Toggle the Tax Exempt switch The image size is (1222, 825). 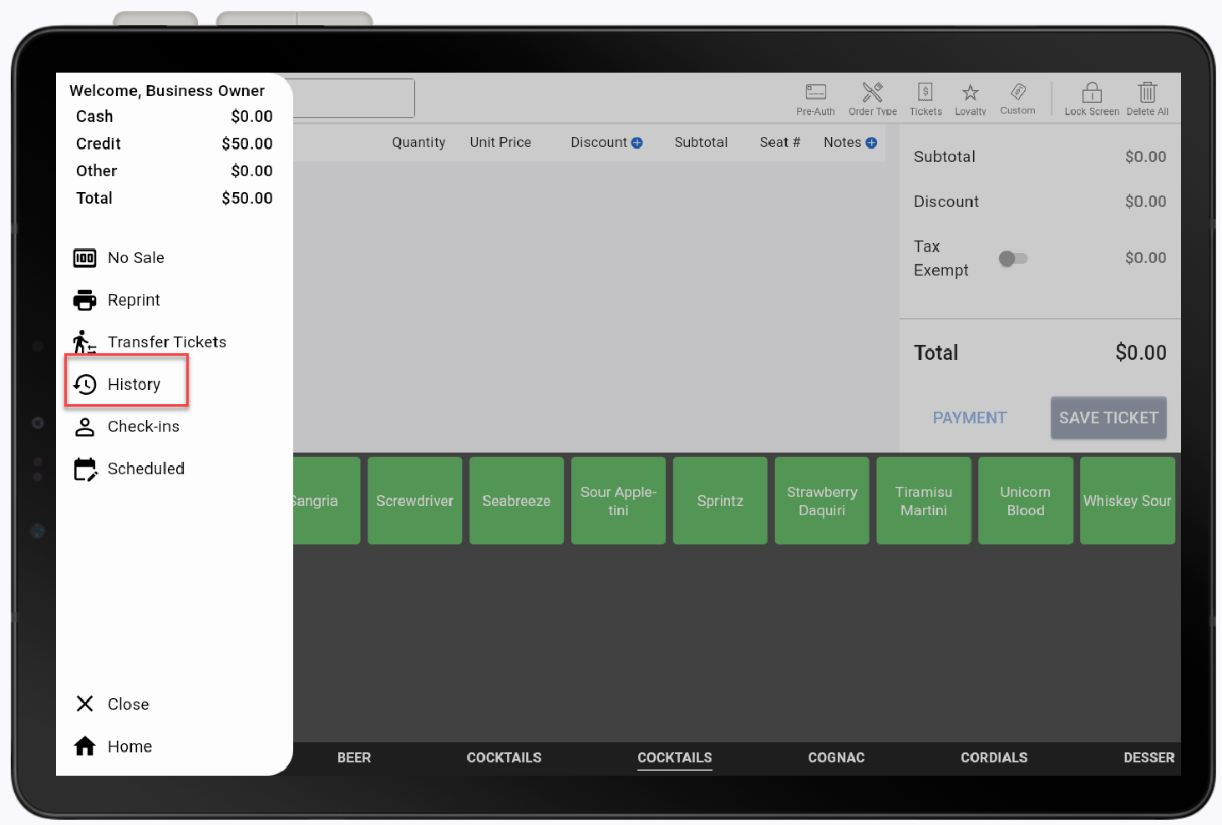point(1012,259)
